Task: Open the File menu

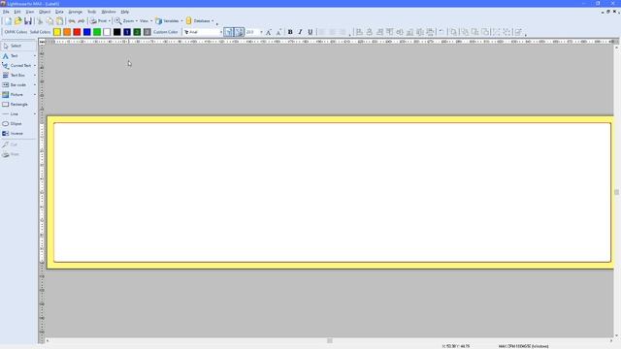Action: coord(6,12)
